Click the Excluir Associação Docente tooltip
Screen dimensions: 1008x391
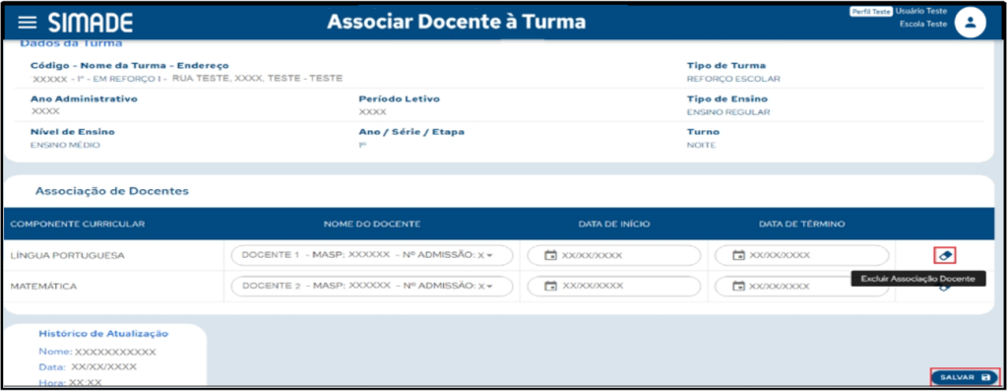click(x=918, y=279)
